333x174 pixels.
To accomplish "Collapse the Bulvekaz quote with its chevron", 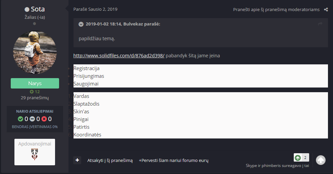I will click(x=81, y=24).
